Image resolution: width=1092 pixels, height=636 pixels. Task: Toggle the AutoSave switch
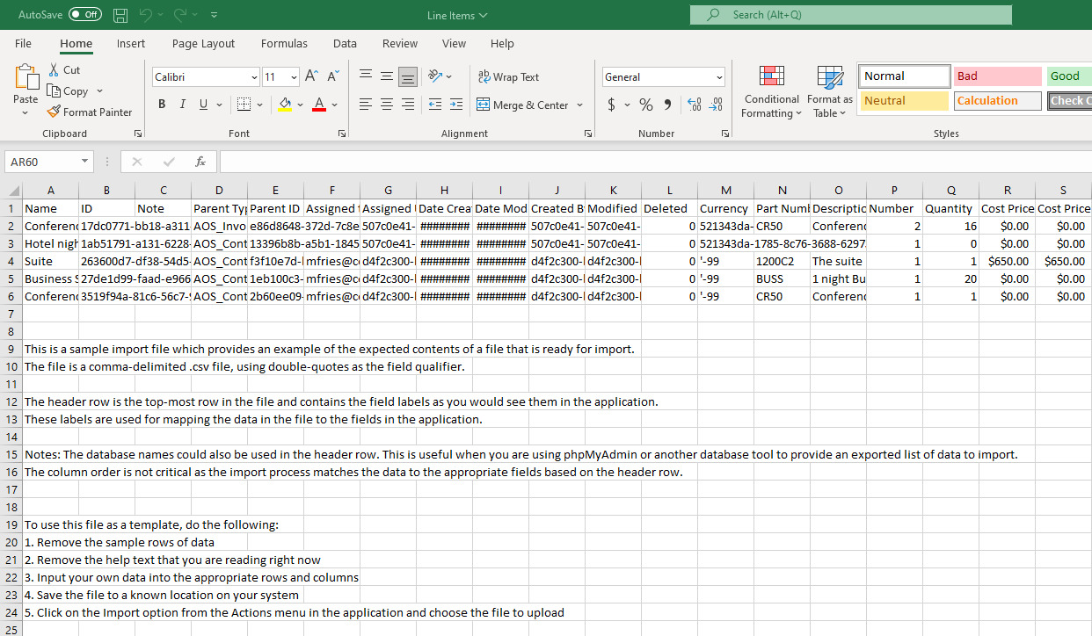[85, 15]
